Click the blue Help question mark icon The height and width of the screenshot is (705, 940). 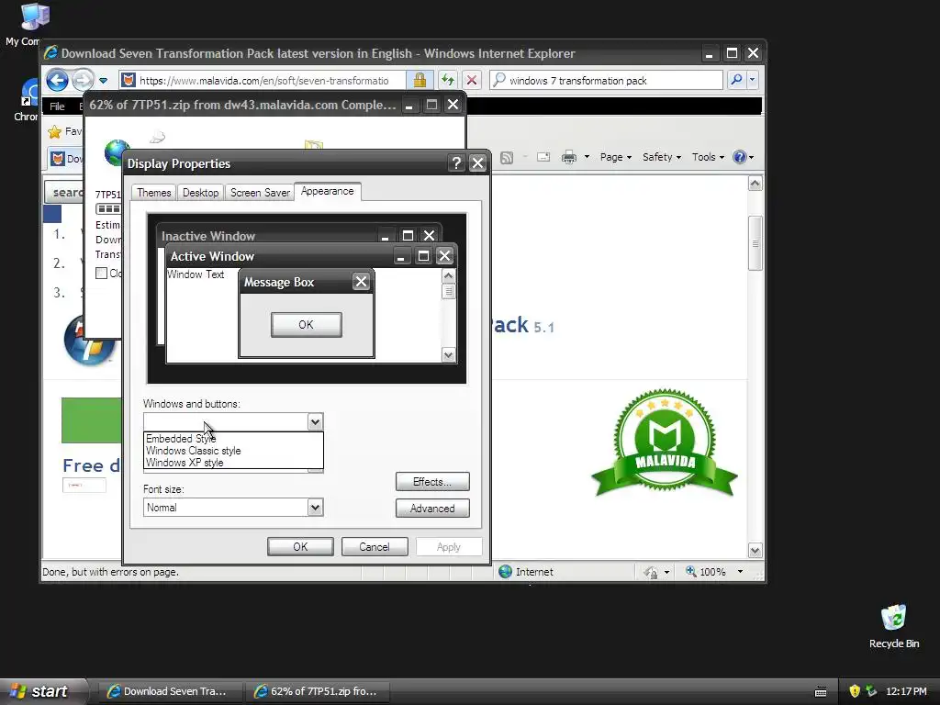(740, 157)
